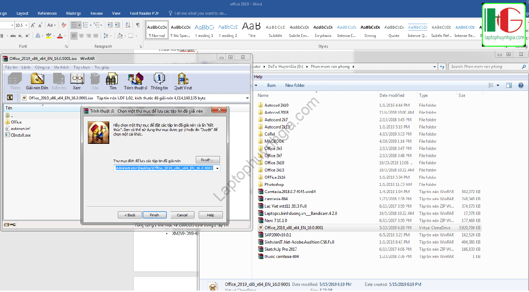Click Explorer's refresh icon beside the address bar
This screenshot has height=292, width=529.
click(x=442, y=67)
